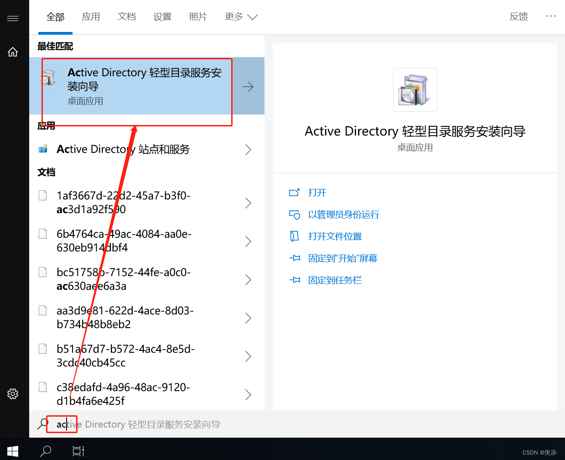Click the pin icon beside 固定到任务栏
Viewport: 565px width, 460px height.
[x=295, y=280]
